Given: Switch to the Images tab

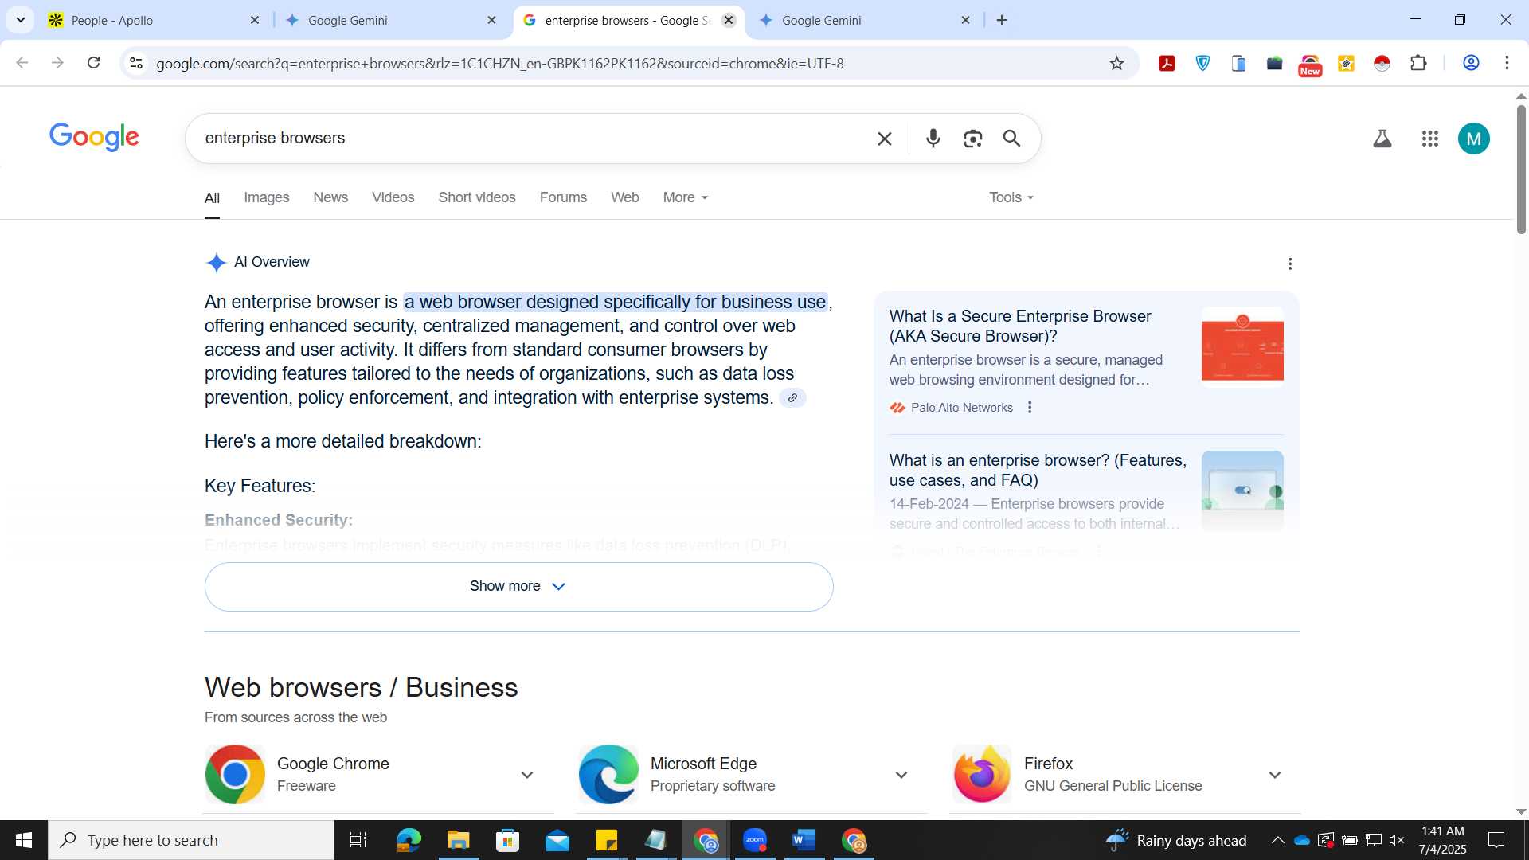Looking at the screenshot, I should pyautogui.click(x=266, y=197).
